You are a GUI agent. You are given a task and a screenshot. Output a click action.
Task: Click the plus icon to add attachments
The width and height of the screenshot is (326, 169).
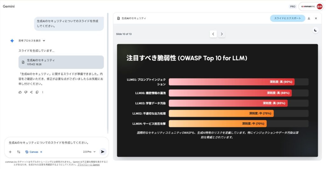tap(10, 152)
